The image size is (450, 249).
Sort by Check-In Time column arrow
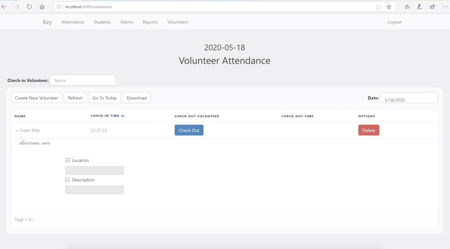click(x=123, y=116)
